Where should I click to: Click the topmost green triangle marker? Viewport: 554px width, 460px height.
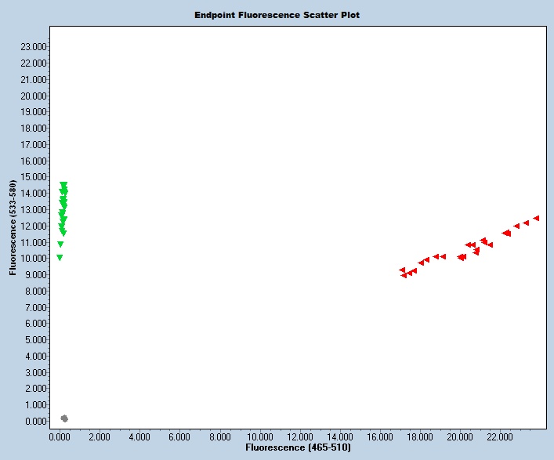[63, 185]
